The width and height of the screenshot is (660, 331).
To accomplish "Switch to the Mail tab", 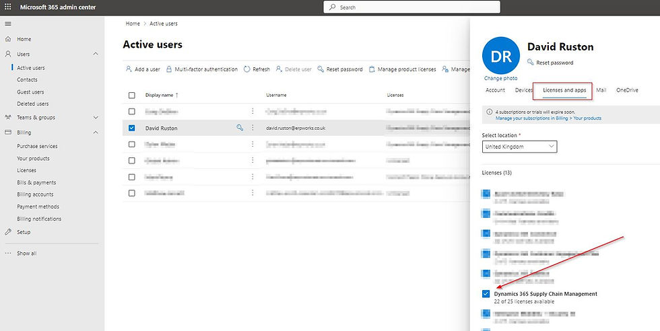I will point(601,90).
